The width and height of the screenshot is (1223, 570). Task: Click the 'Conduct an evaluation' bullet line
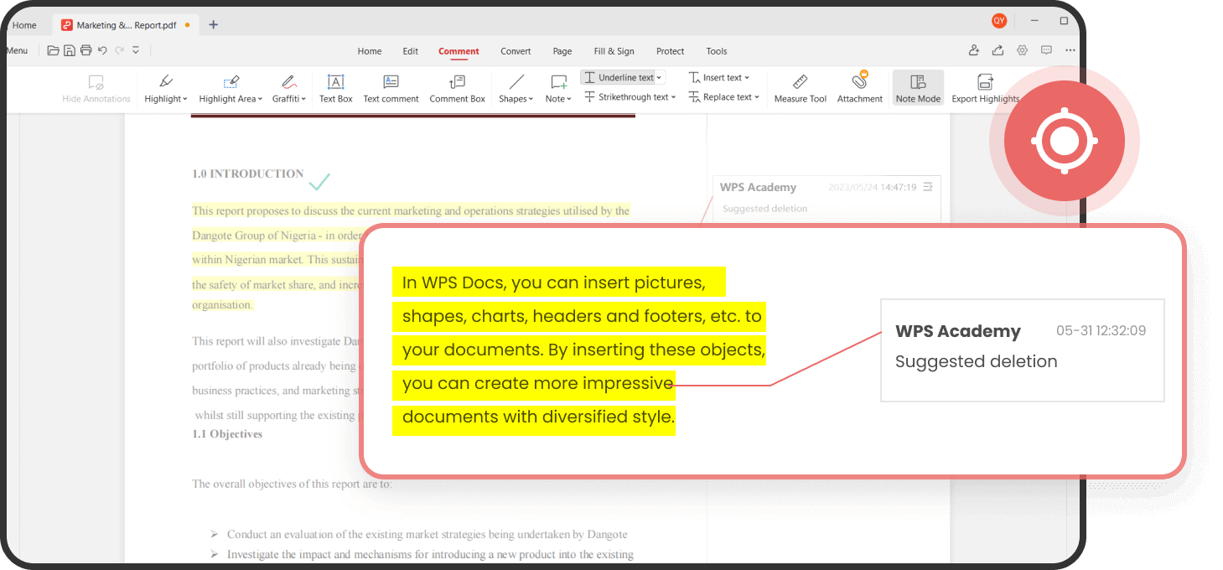[428, 534]
